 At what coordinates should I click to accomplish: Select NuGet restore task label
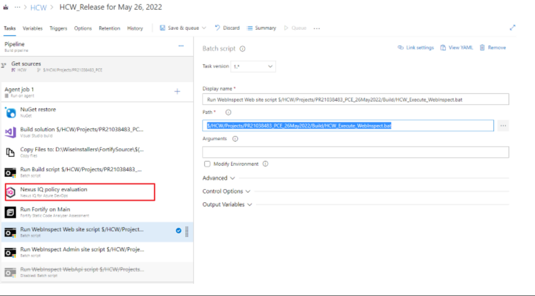click(38, 110)
